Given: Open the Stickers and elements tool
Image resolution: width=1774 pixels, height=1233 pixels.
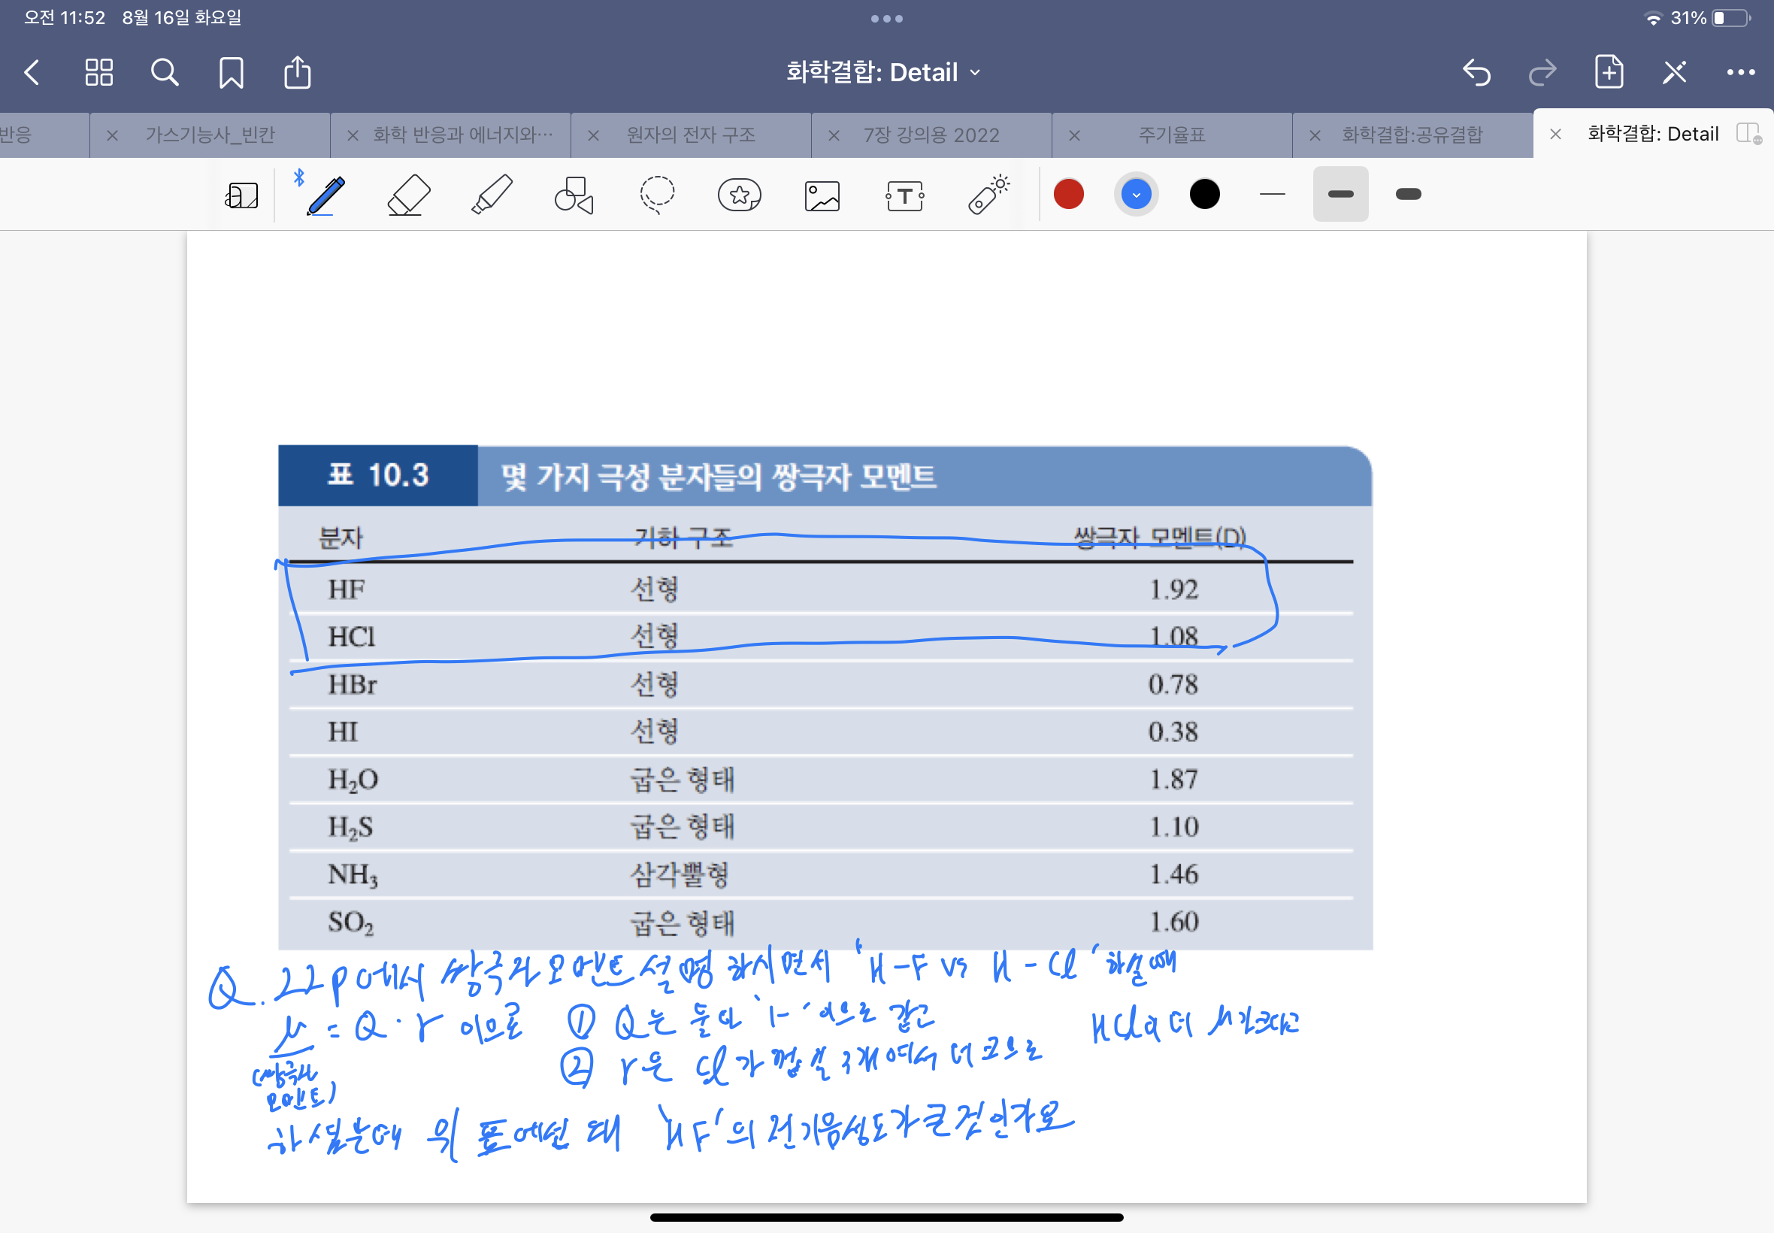Looking at the screenshot, I should (739, 195).
